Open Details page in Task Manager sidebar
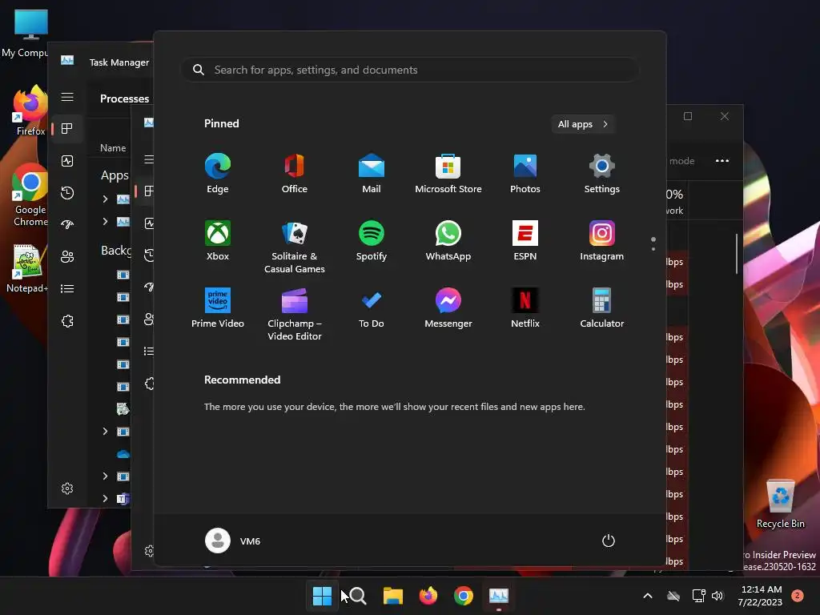820x615 pixels. click(x=67, y=288)
